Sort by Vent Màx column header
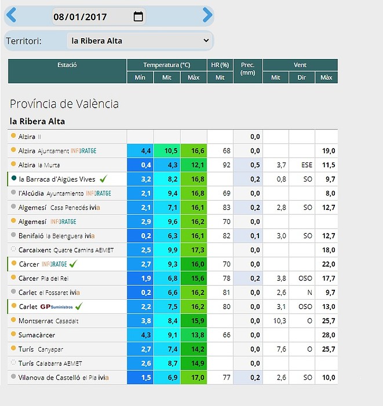The height and width of the screenshot is (406, 383). click(326, 77)
